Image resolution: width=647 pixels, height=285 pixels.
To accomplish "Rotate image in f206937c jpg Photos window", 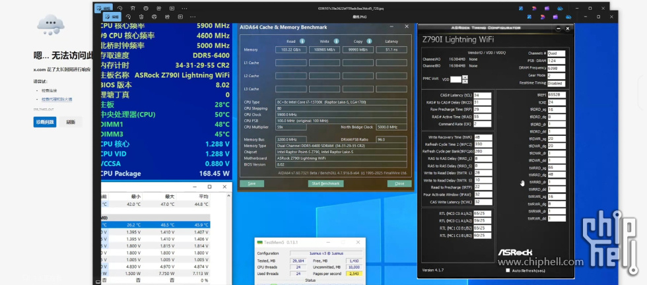I will pyautogui.click(x=119, y=8).
